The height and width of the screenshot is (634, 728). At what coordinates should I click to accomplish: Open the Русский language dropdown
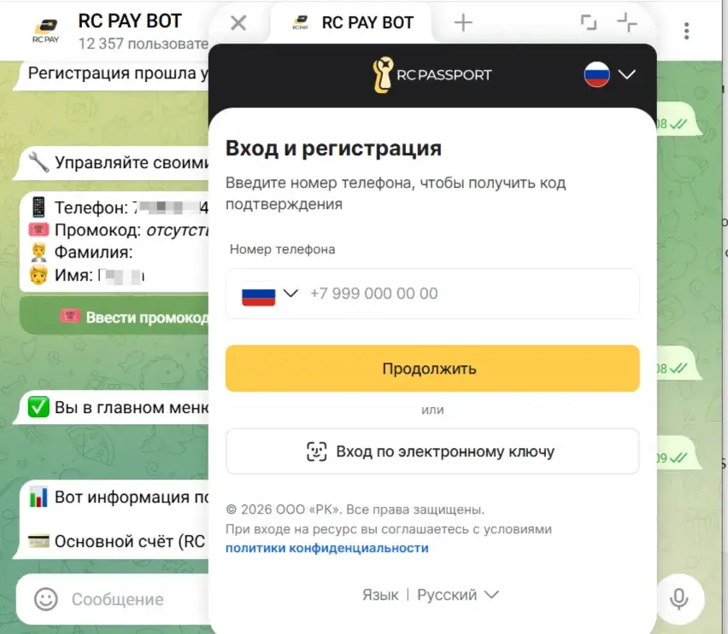[x=458, y=595]
